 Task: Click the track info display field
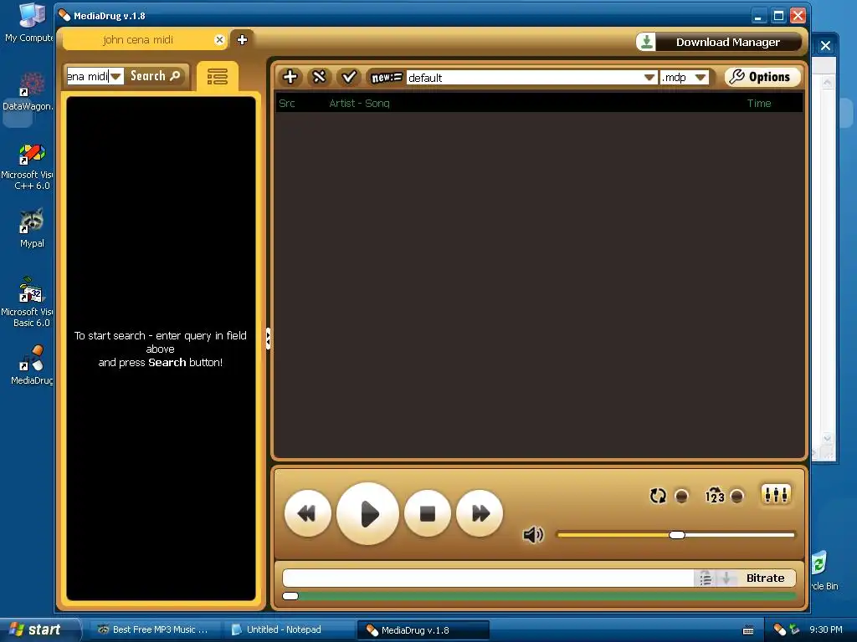pyautogui.click(x=488, y=578)
